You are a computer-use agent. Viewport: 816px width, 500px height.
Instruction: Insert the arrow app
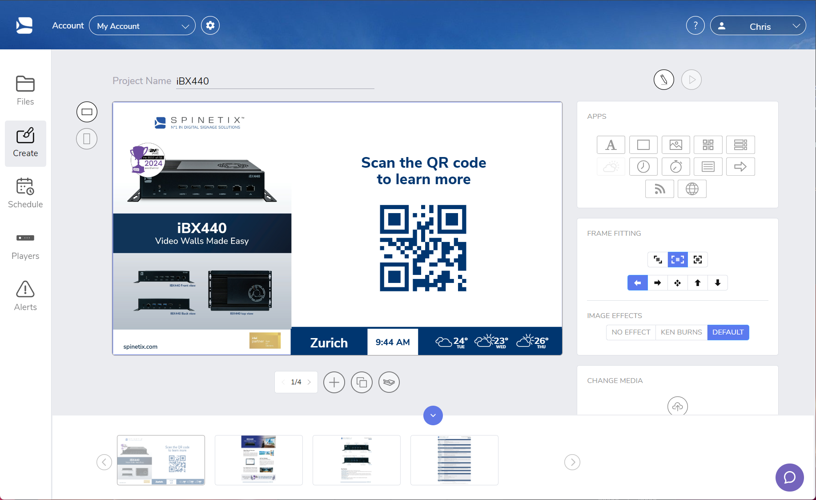point(740,167)
